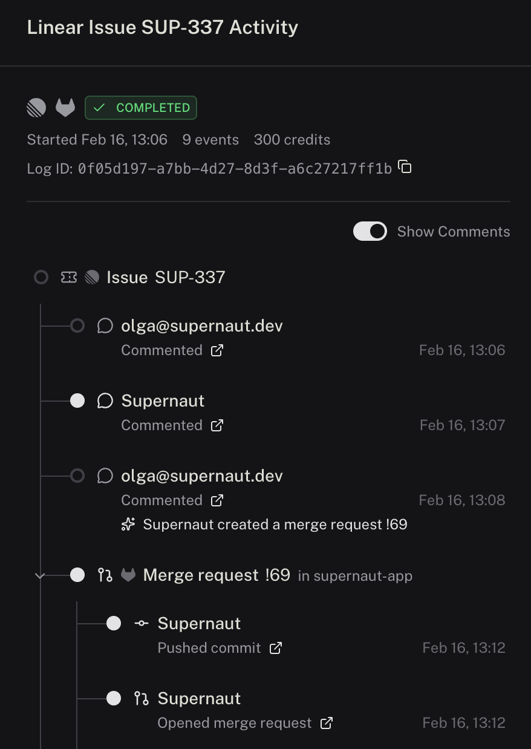Viewport: 531px width, 749px height.
Task: Open the Commented link from Feb 16 13:06
Action: pyautogui.click(x=161, y=350)
